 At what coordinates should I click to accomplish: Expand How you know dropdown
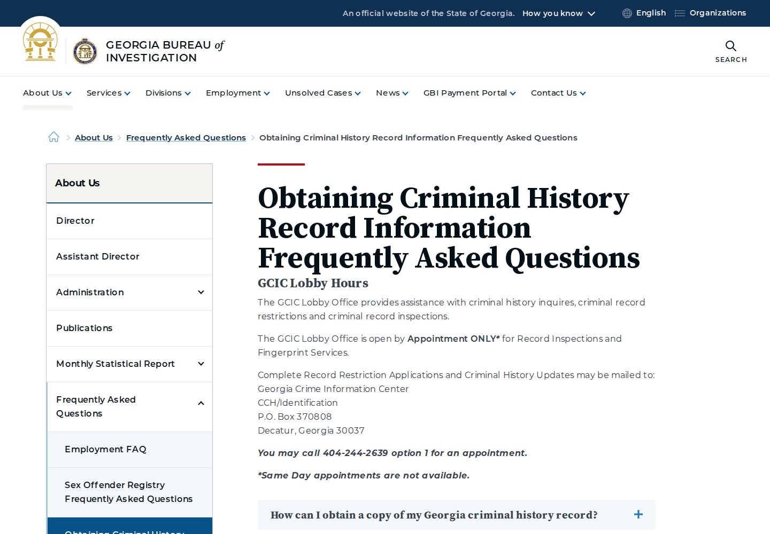tap(559, 13)
